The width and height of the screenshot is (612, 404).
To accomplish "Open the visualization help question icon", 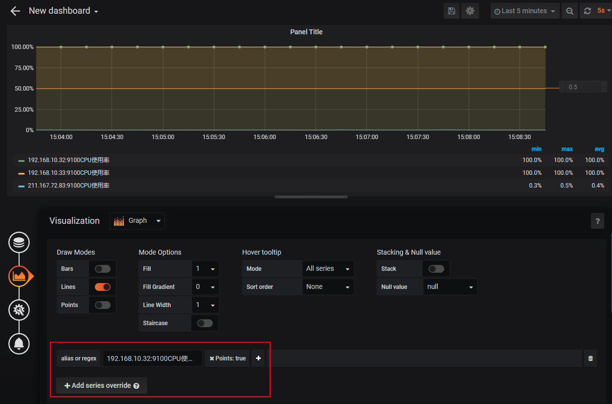I will tap(597, 221).
